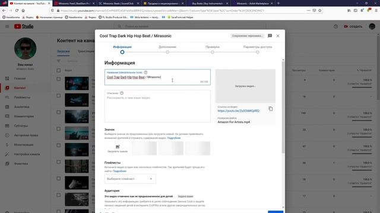The width and height of the screenshot is (380, 213).
Task: Open the playlist selection dropdown
Action: [x=130, y=179]
